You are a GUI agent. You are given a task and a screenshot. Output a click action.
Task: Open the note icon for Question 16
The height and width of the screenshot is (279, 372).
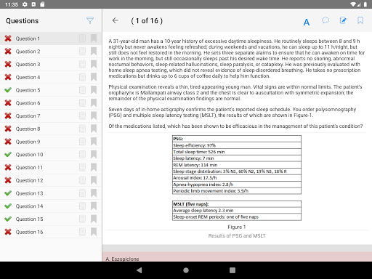coord(82,232)
